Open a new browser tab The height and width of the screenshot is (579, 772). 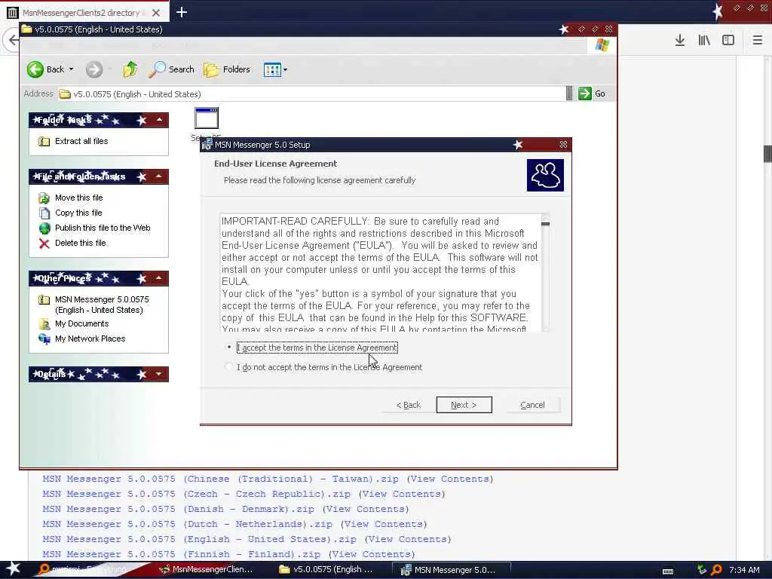[182, 12]
